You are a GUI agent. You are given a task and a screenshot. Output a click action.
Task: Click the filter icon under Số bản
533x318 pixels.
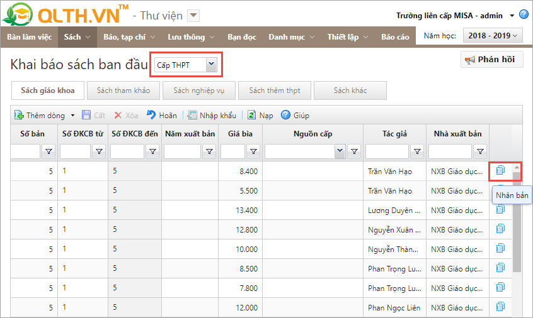49,151
